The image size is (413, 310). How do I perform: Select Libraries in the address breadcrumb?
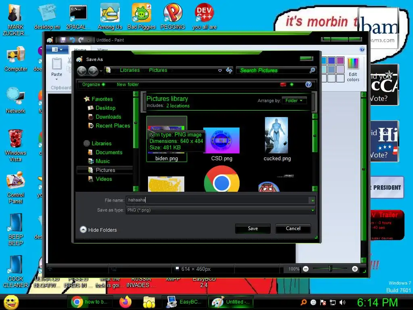130,70
